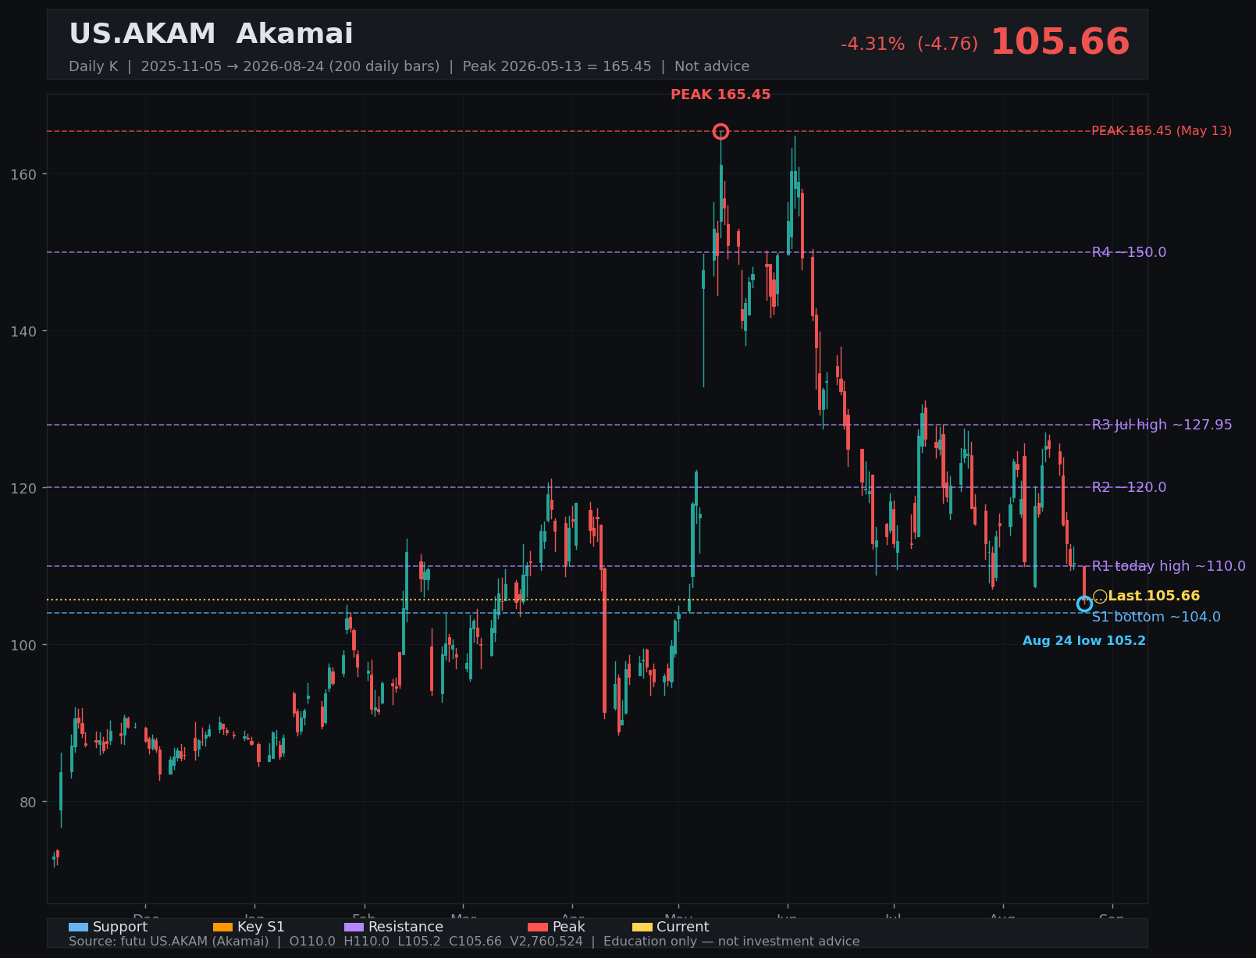The image size is (1256, 958).
Task: Click the 'Current' legend text
Action: [x=683, y=927]
